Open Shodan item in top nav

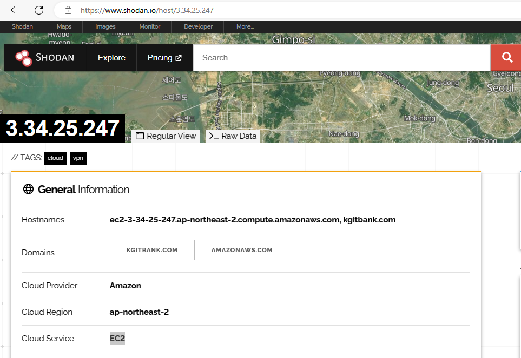point(22,26)
